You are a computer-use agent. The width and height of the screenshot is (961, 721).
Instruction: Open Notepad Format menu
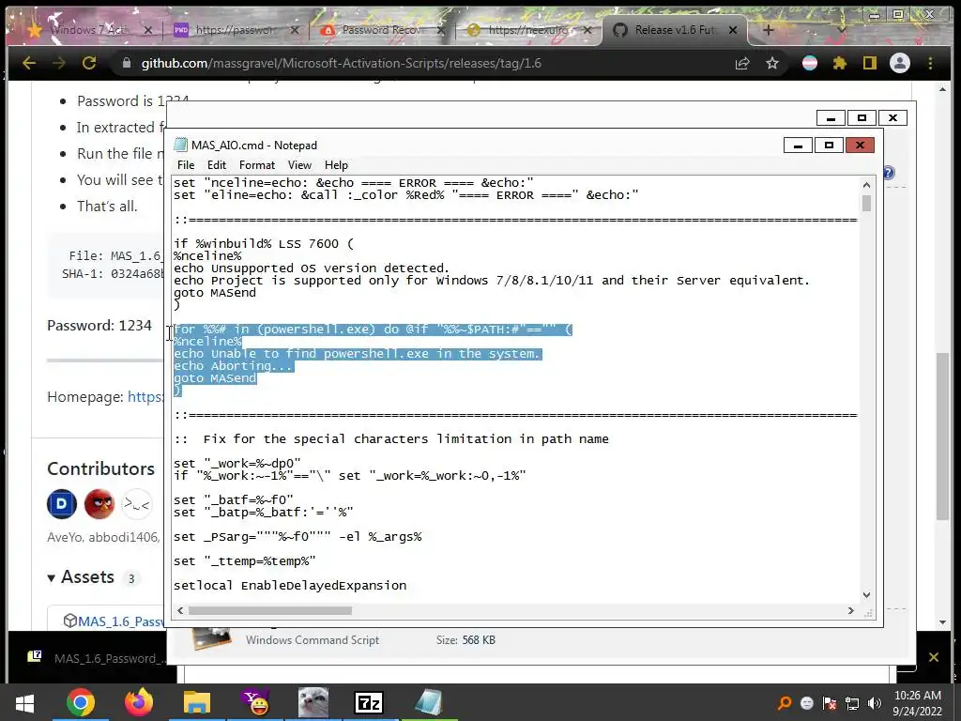[257, 165]
